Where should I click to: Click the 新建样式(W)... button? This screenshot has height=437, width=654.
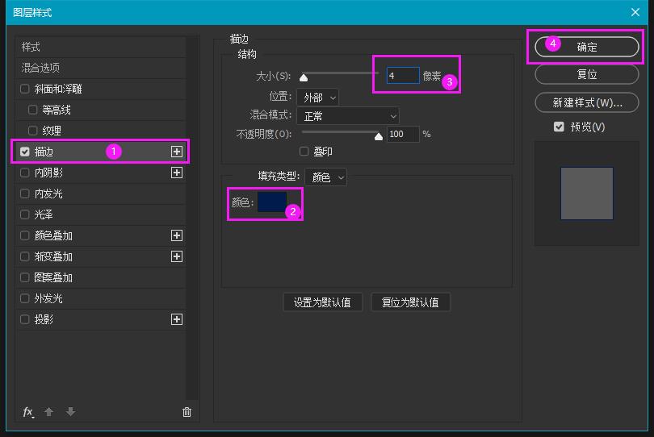coord(586,102)
